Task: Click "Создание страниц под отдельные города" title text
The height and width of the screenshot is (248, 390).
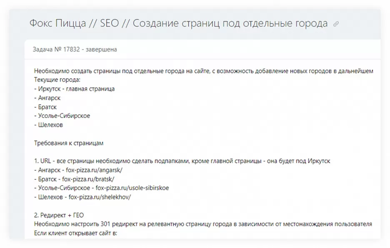Action: (x=230, y=23)
